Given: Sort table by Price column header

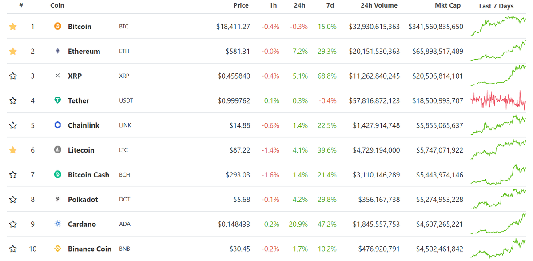Looking at the screenshot, I should 241,5.
